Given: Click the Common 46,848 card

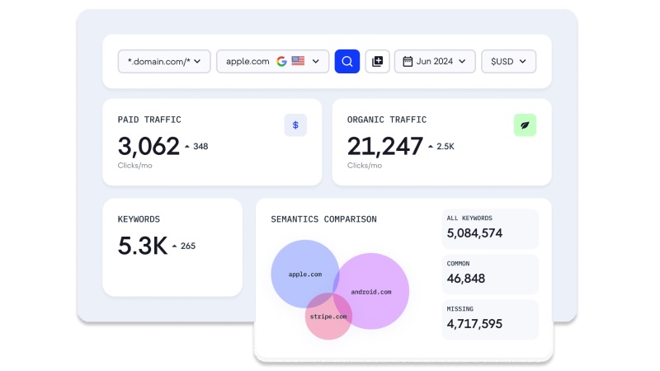Looking at the screenshot, I should click(x=490, y=274).
